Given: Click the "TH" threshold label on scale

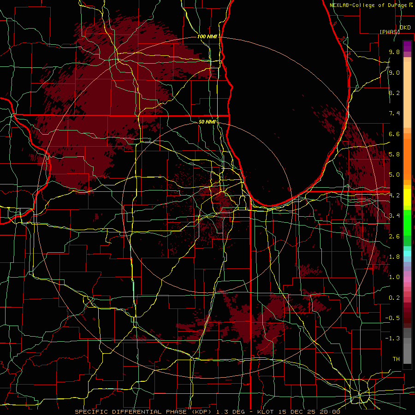Looking at the screenshot, I should pos(396,359).
